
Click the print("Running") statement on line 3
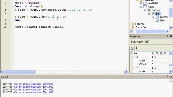pyautogui.click(x=28, y=3)
